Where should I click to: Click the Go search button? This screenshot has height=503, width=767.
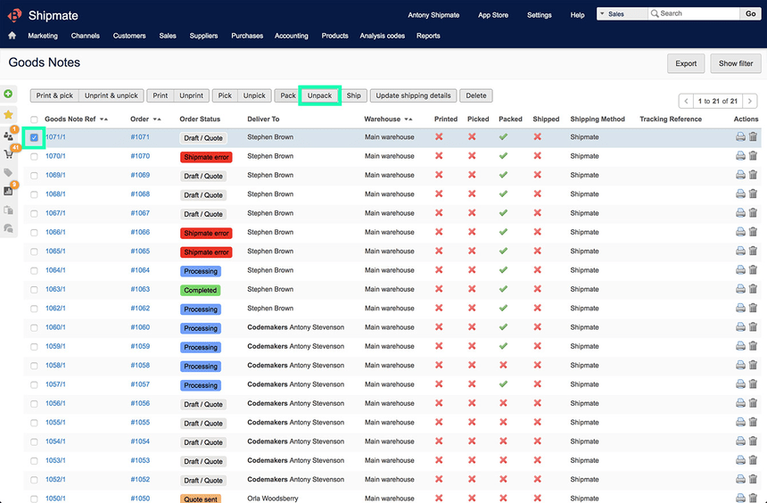[x=750, y=13]
